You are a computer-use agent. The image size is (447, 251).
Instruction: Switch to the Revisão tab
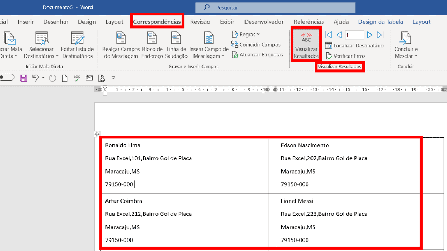tap(200, 22)
